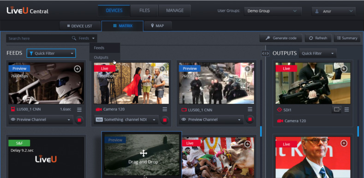
Task: Click Preview badge on driver helmet feed
Action: click(19, 69)
